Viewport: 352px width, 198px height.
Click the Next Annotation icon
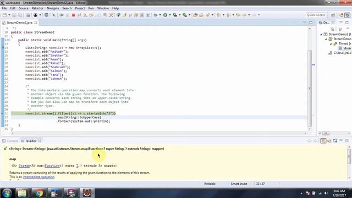click(x=219, y=15)
